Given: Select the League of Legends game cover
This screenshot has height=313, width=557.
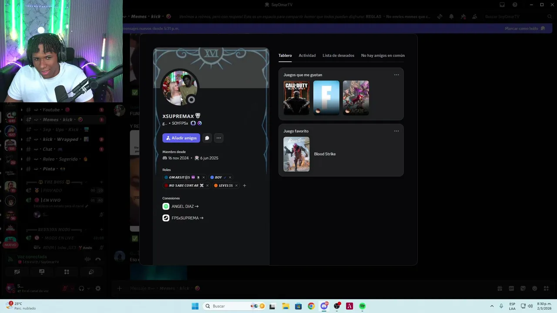Looking at the screenshot, I should click(356, 98).
